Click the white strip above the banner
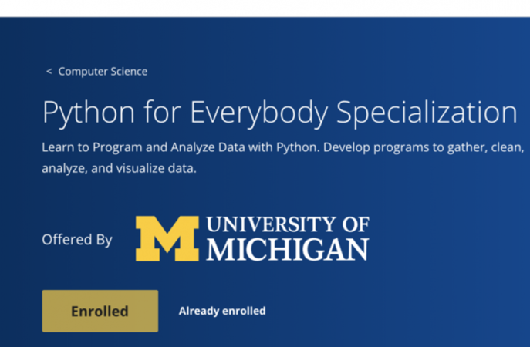530x347 pixels. tap(265, 8)
